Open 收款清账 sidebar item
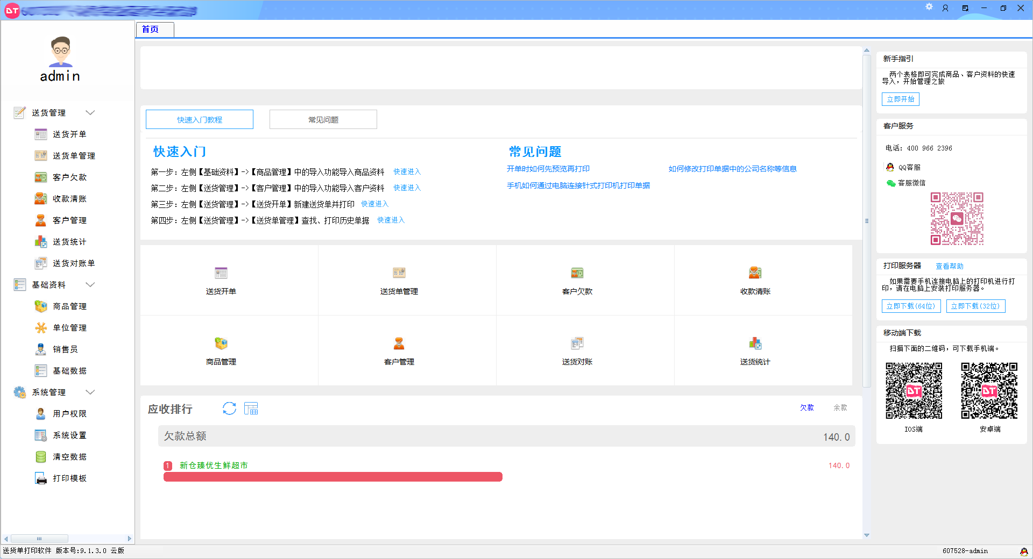Viewport: 1033px width, 559px height. pos(60,199)
